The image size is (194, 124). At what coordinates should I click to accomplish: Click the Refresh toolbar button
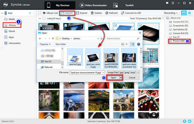coord(111,13)
